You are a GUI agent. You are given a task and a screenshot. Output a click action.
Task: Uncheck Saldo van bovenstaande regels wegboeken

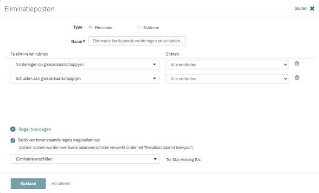click(13, 141)
